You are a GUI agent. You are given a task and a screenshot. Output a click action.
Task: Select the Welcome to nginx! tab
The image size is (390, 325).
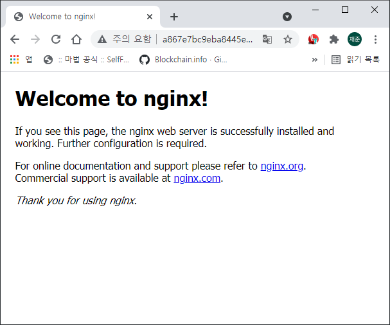(82, 17)
